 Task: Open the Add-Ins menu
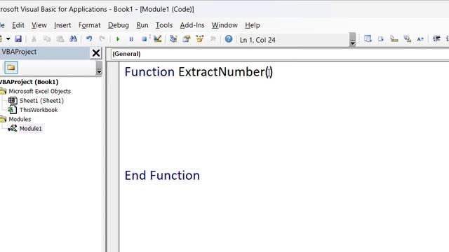tap(192, 25)
